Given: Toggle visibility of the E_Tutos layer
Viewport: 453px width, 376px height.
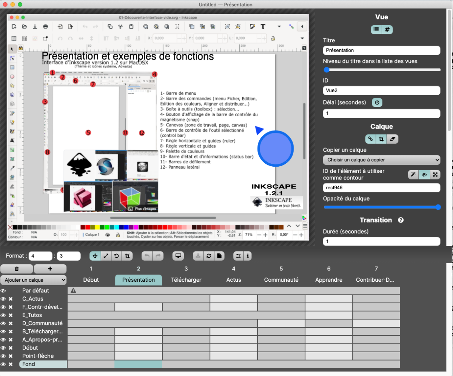Looking at the screenshot, I should (3, 315).
